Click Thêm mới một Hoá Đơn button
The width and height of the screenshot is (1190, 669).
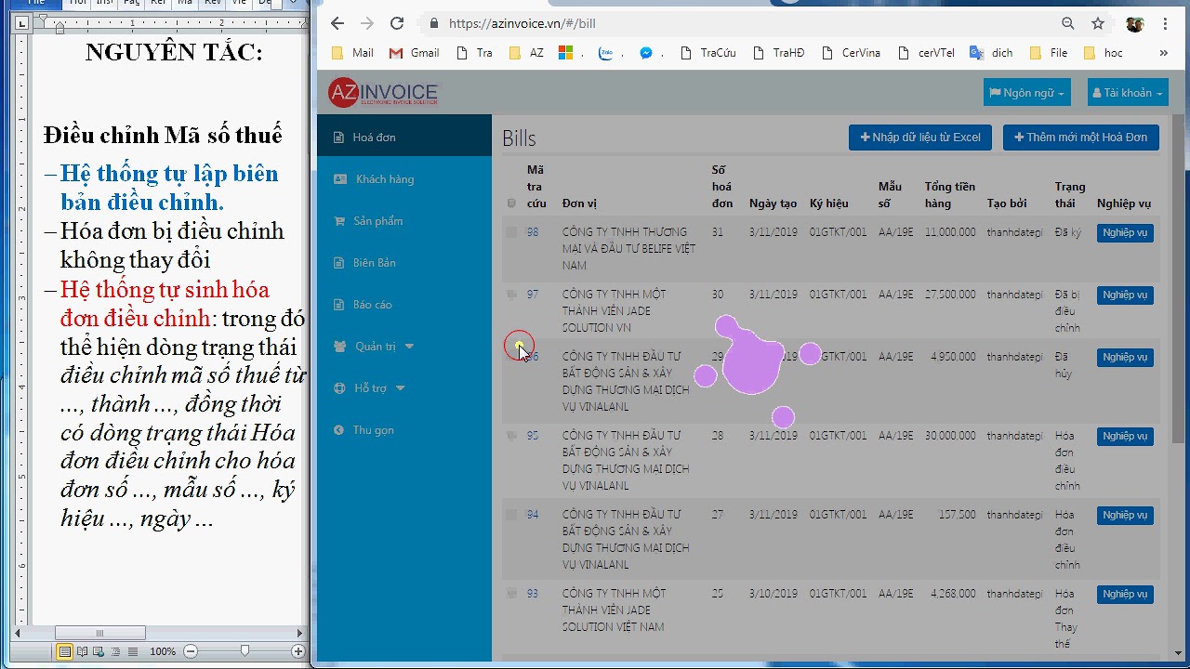[x=1080, y=137]
